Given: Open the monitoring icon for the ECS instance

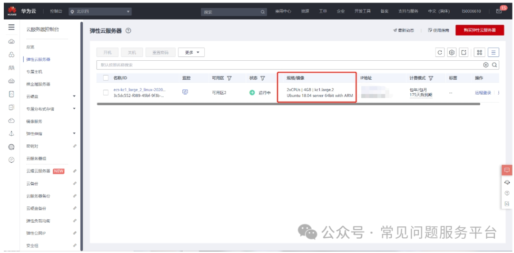Looking at the screenshot, I should (185, 92).
